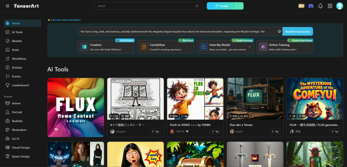Open Leaderboard from the sidebar
The width and height of the screenshot is (347, 167).
point(20,85)
